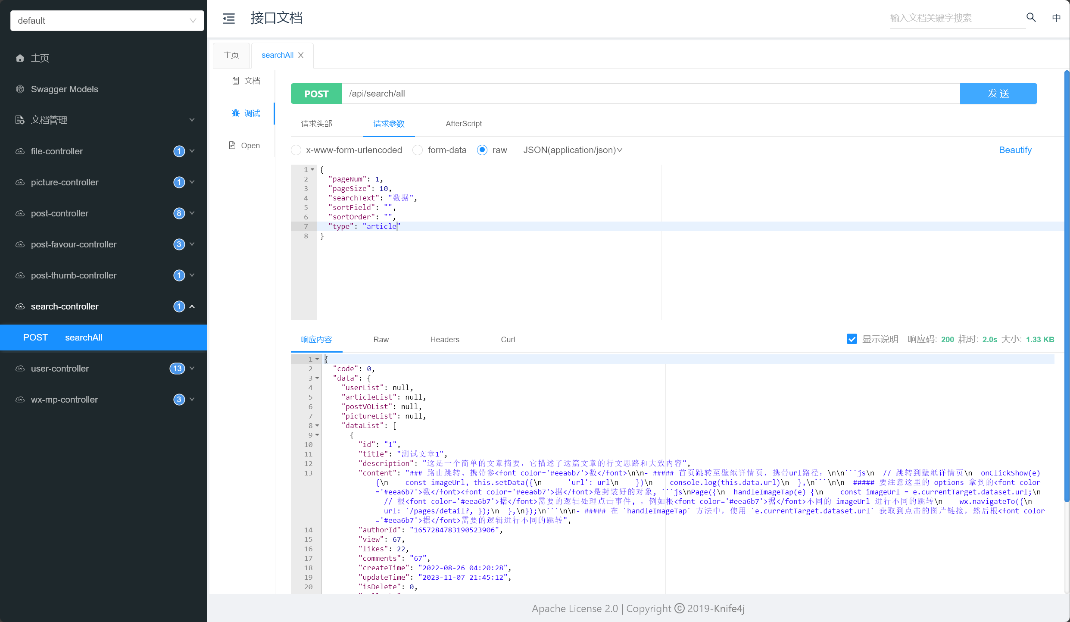Click the Open file icon
The width and height of the screenshot is (1070, 622).
click(x=232, y=145)
